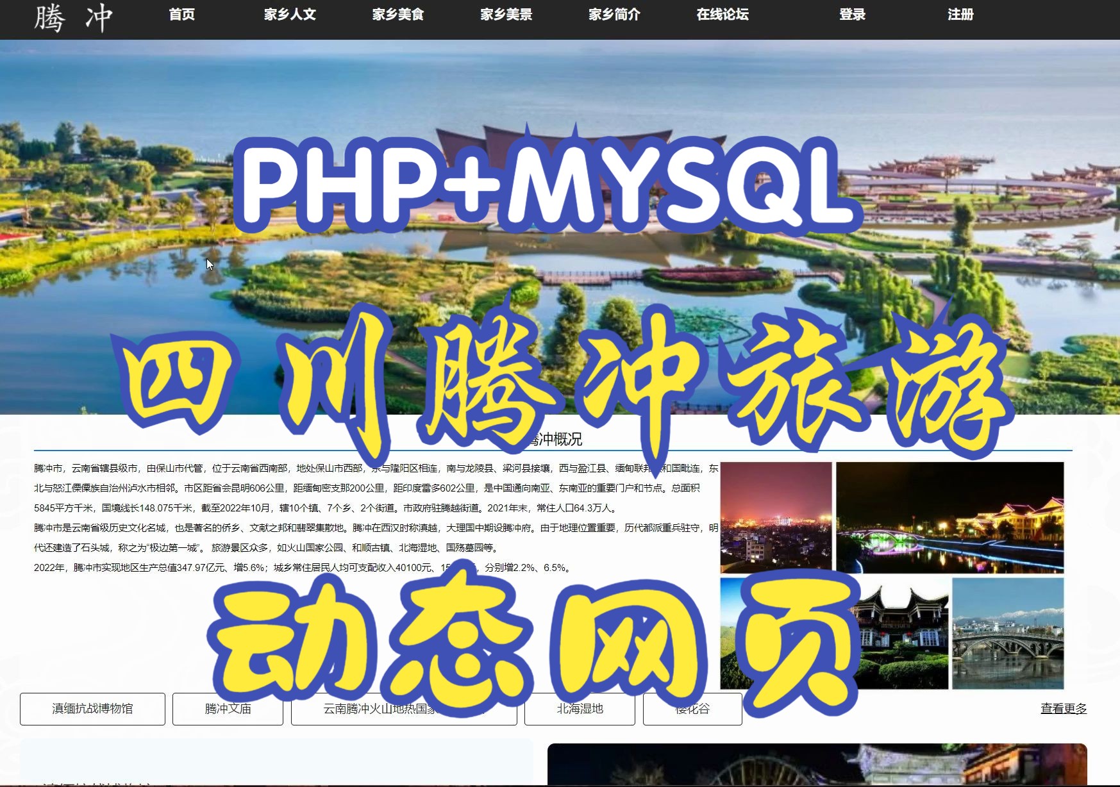Image resolution: width=1120 pixels, height=787 pixels.
Task: Navigate to 家乡美景 section
Action: coord(506,14)
